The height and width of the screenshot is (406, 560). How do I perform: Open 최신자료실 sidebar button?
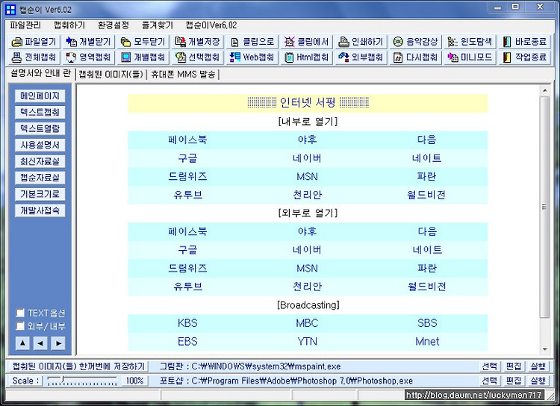click(x=40, y=161)
